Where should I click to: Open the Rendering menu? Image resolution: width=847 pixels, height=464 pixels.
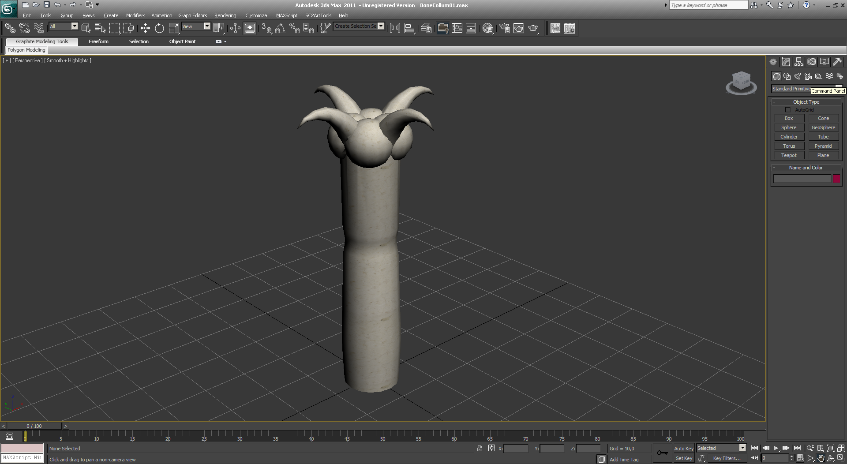tap(225, 15)
